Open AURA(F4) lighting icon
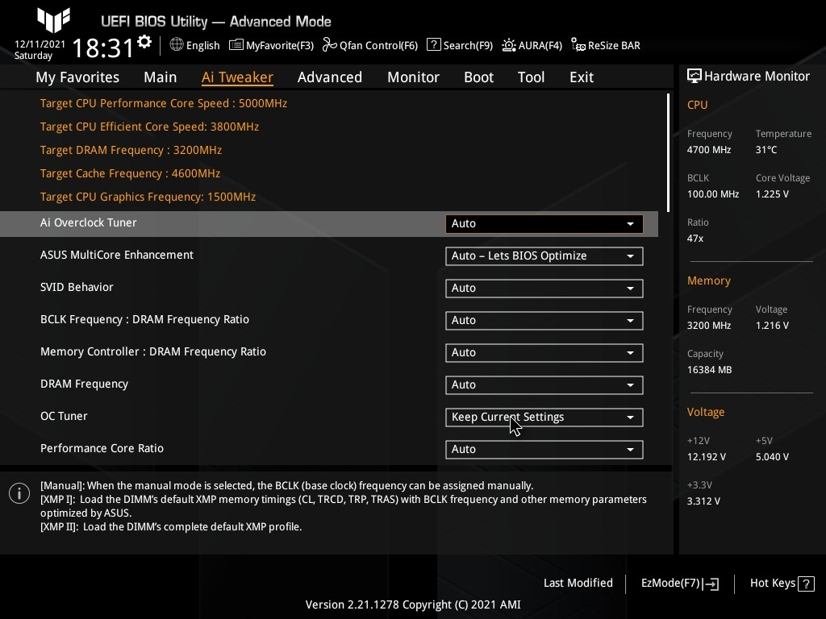This screenshot has height=619, width=826. [x=509, y=45]
